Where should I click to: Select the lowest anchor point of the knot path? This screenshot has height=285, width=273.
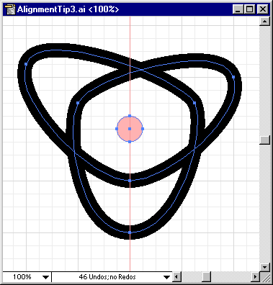click(x=130, y=232)
